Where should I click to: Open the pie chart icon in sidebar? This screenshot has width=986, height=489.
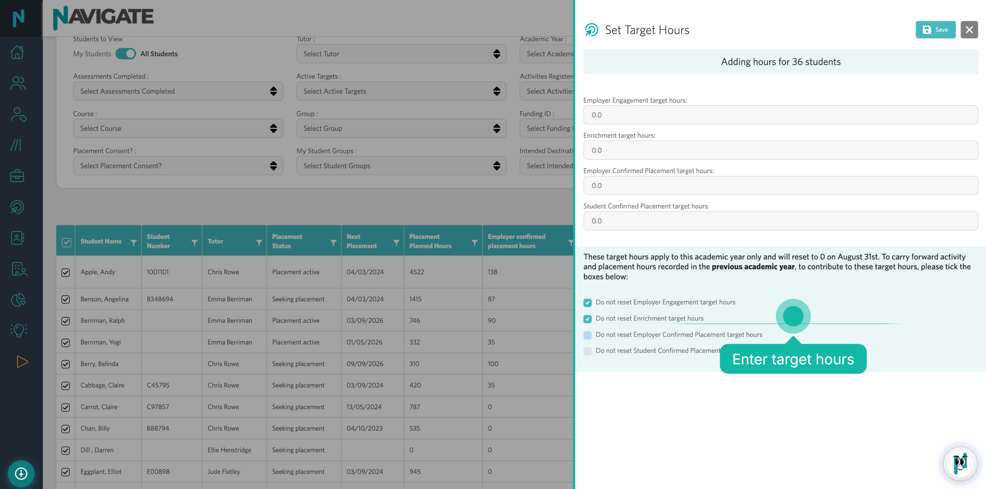tap(18, 300)
